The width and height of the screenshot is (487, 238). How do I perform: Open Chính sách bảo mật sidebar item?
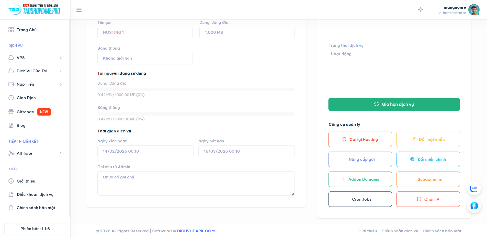(36, 208)
